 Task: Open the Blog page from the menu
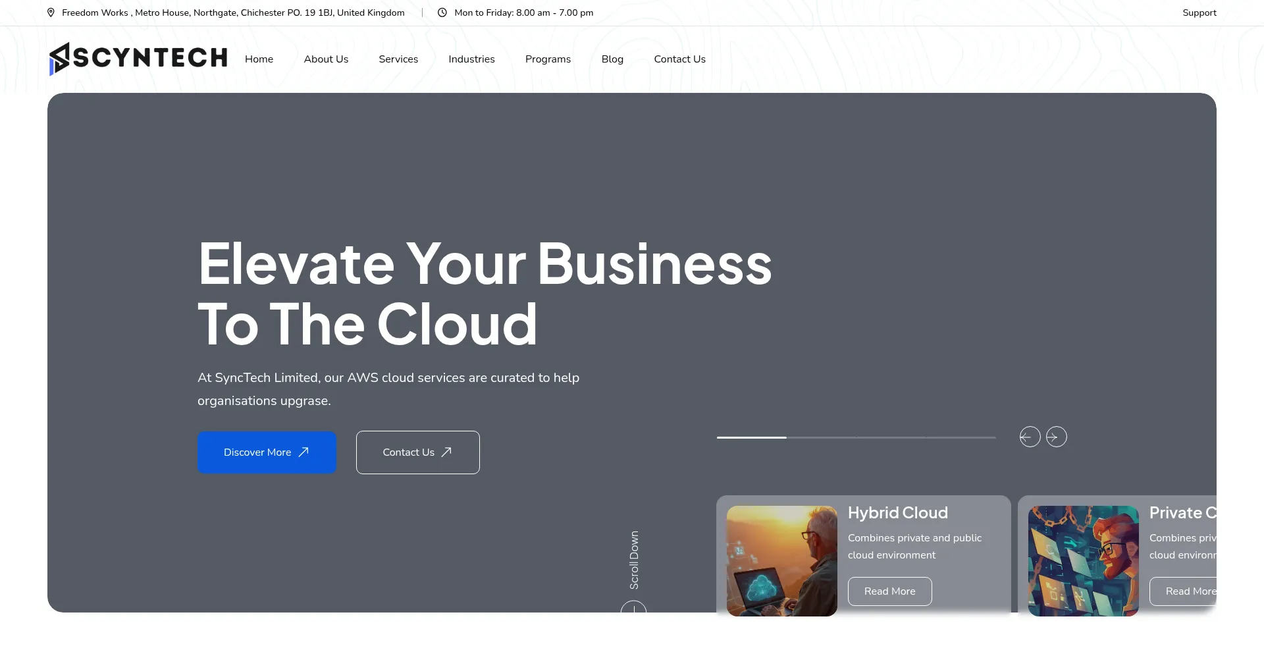pyautogui.click(x=612, y=59)
